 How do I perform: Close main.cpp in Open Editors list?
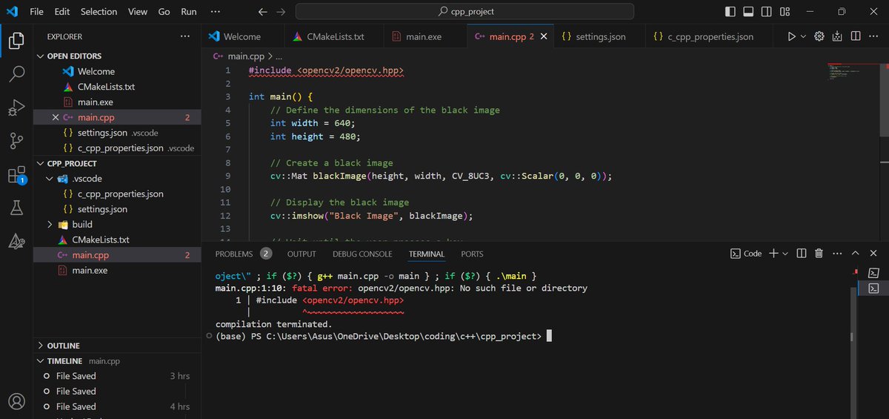tap(55, 117)
